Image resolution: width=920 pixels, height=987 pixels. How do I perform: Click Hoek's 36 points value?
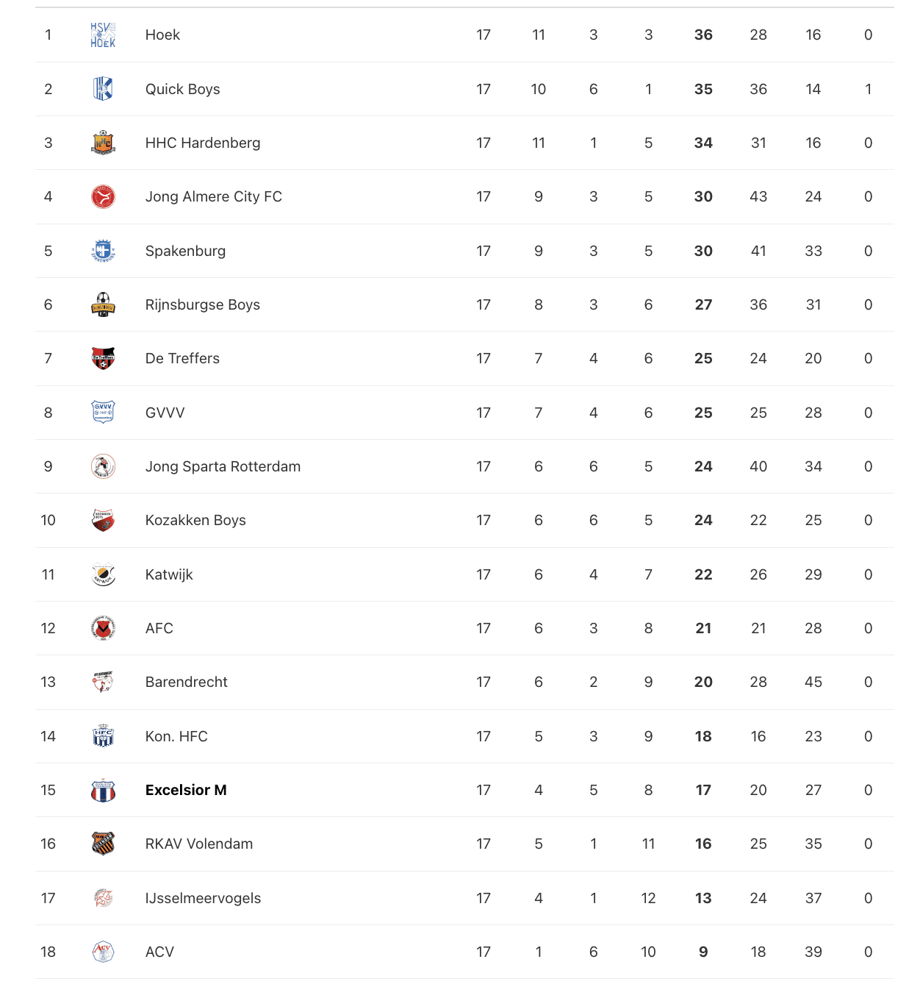tap(703, 35)
